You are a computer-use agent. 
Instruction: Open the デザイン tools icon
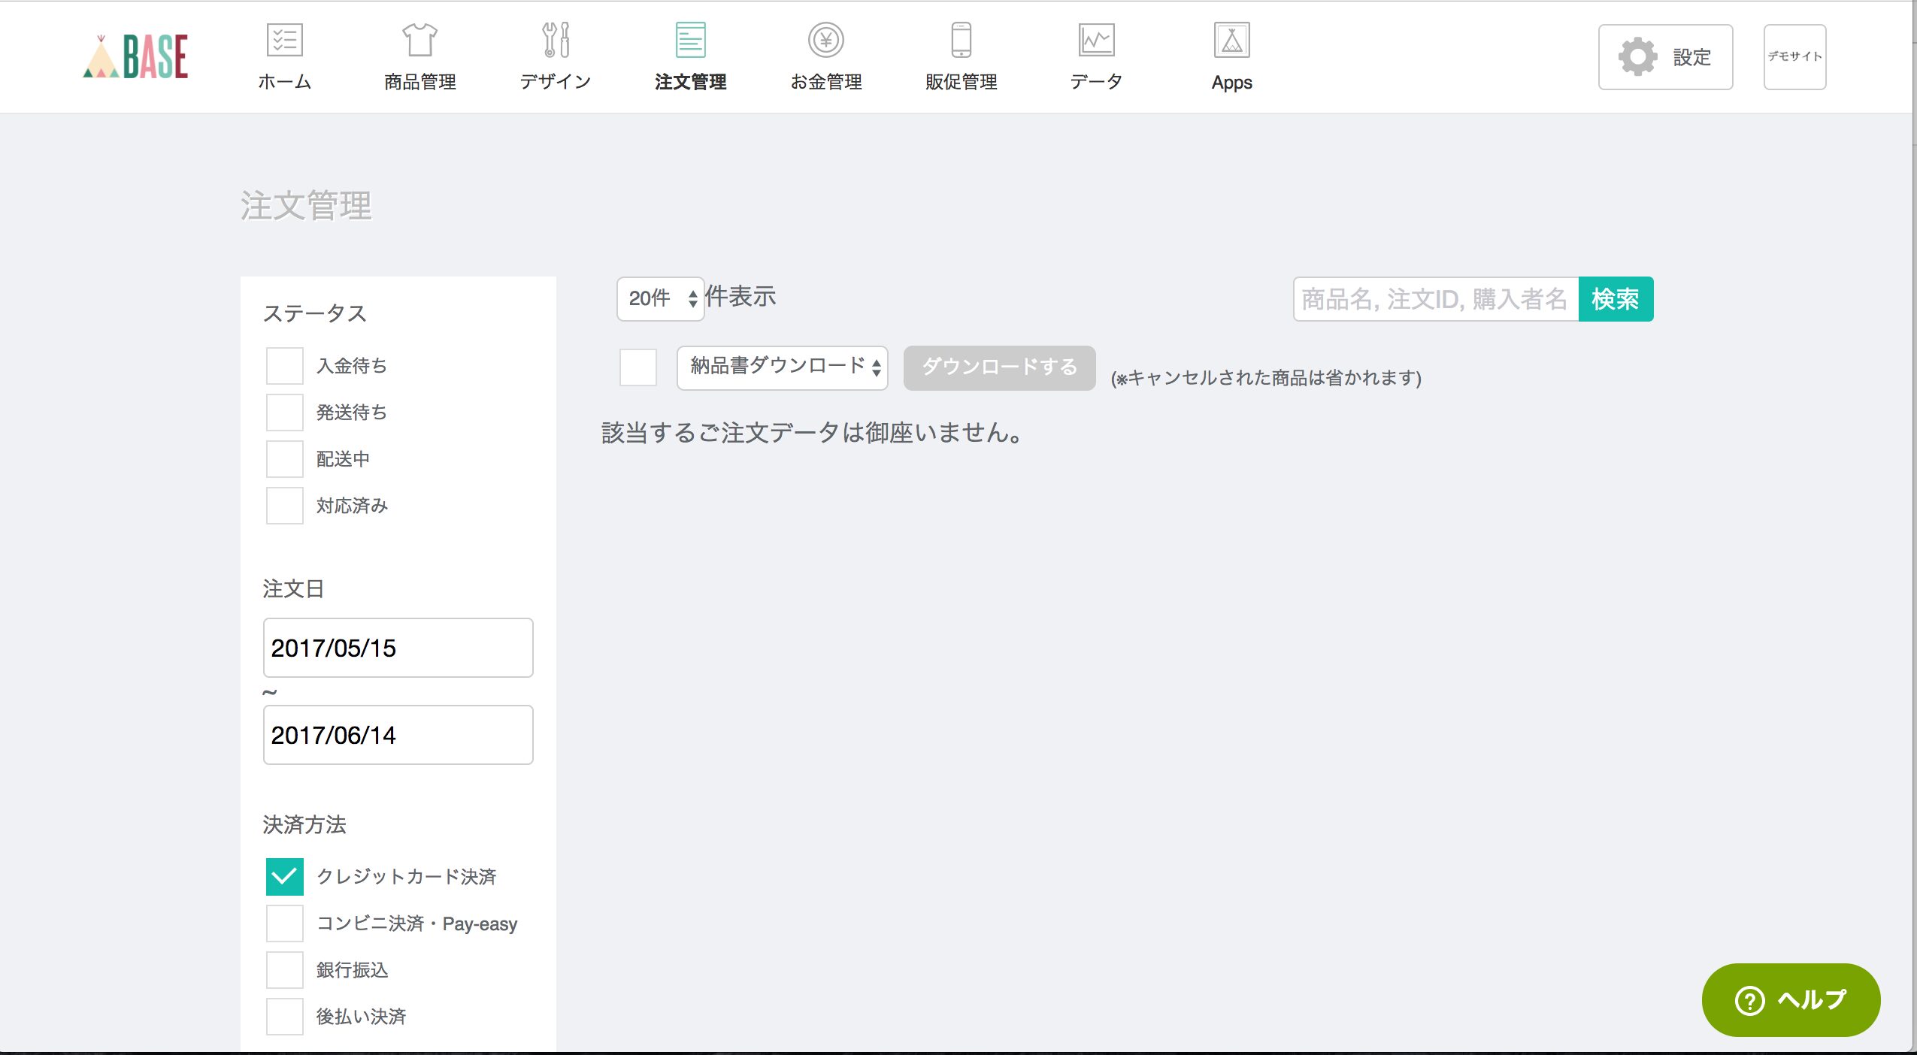(x=556, y=40)
